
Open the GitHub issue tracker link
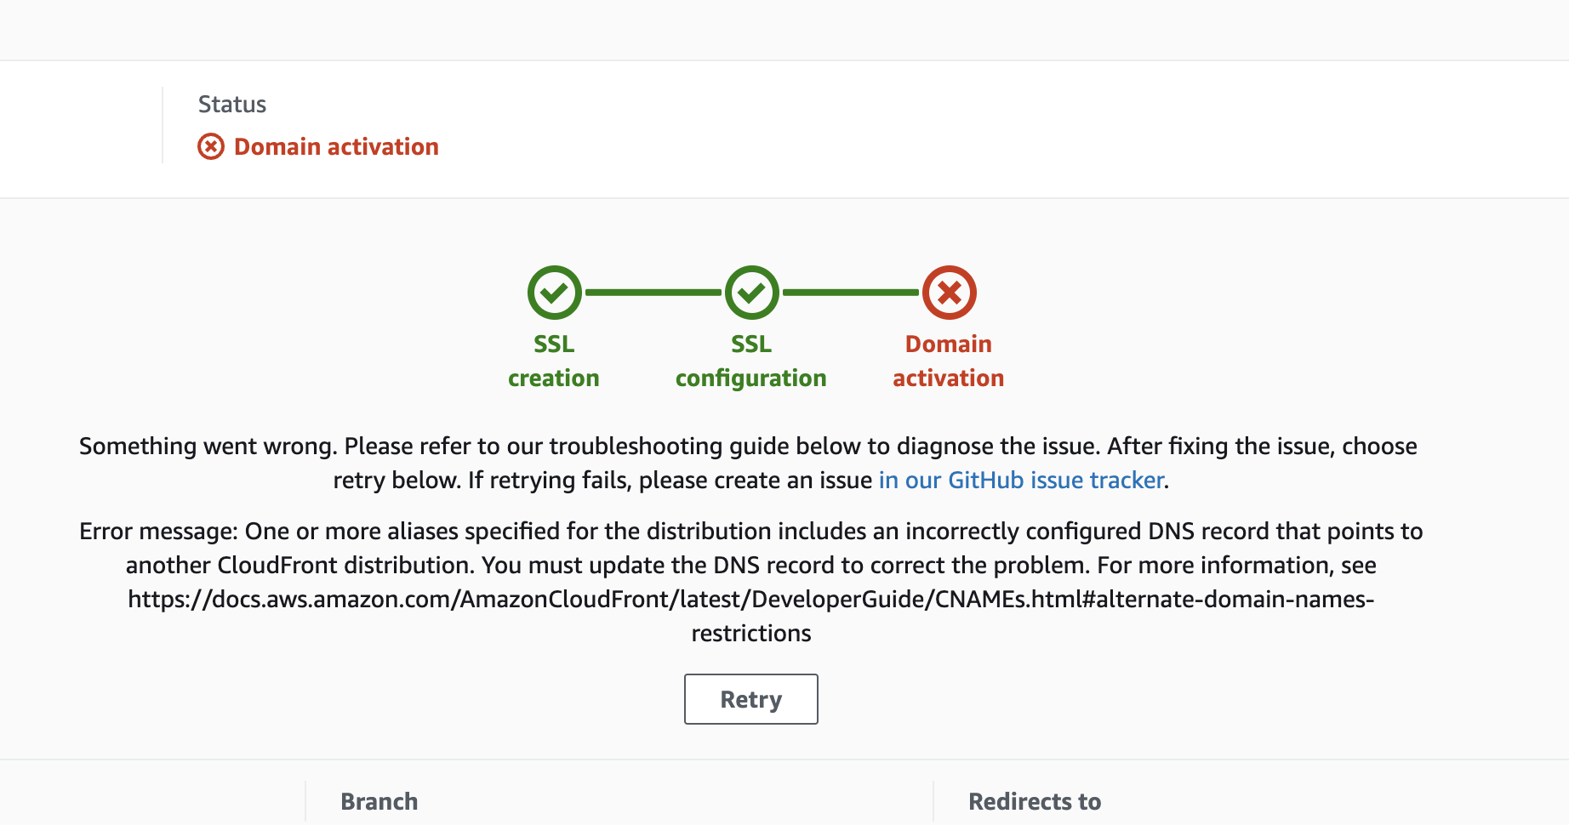click(1020, 480)
